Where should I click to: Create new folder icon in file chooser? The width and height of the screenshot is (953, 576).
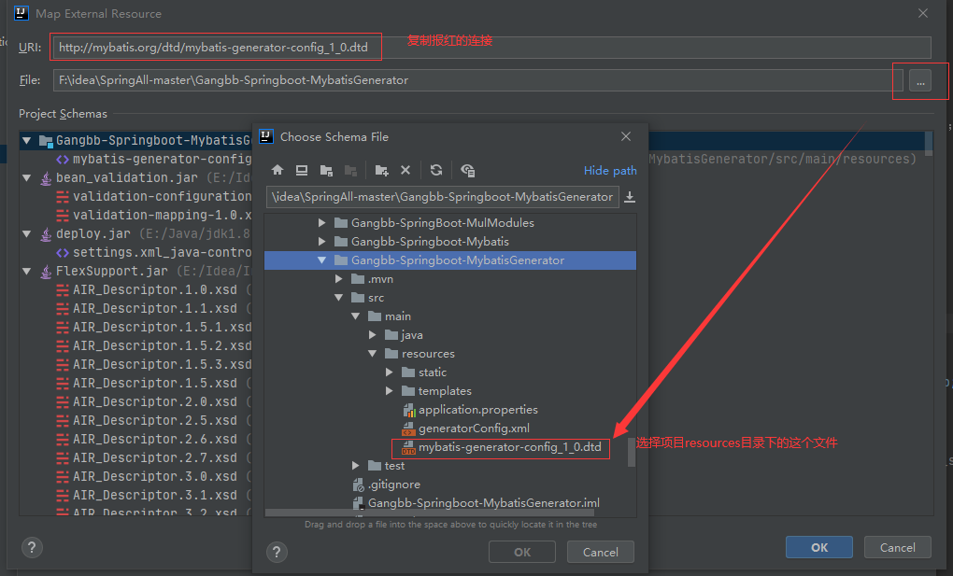click(382, 171)
